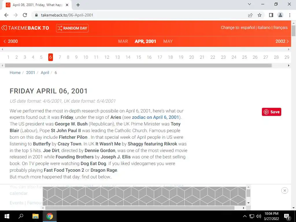296x222 pixels.
Task: Select day 5 in the day strip
Action: (41, 57)
